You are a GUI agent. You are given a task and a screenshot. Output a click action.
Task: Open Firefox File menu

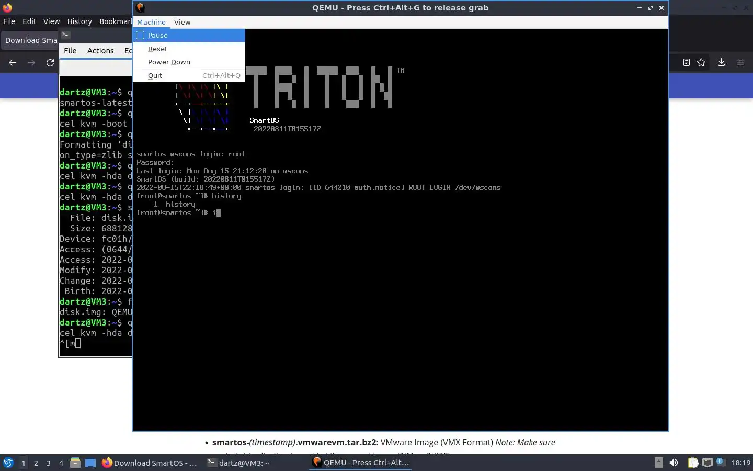(x=9, y=21)
